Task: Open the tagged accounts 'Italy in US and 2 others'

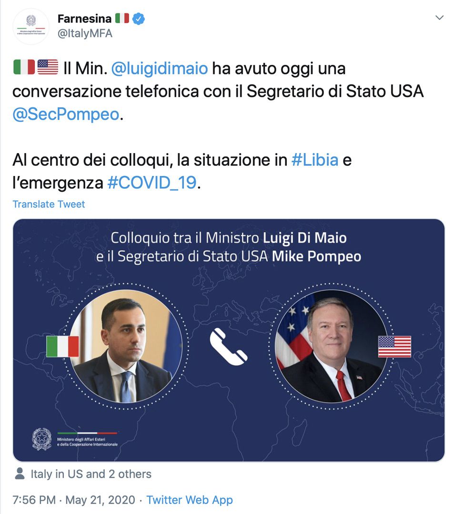Action: click(91, 474)
